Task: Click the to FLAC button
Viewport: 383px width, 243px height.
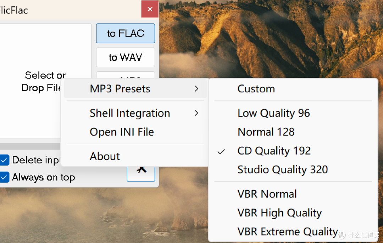Action: (125, 33)
